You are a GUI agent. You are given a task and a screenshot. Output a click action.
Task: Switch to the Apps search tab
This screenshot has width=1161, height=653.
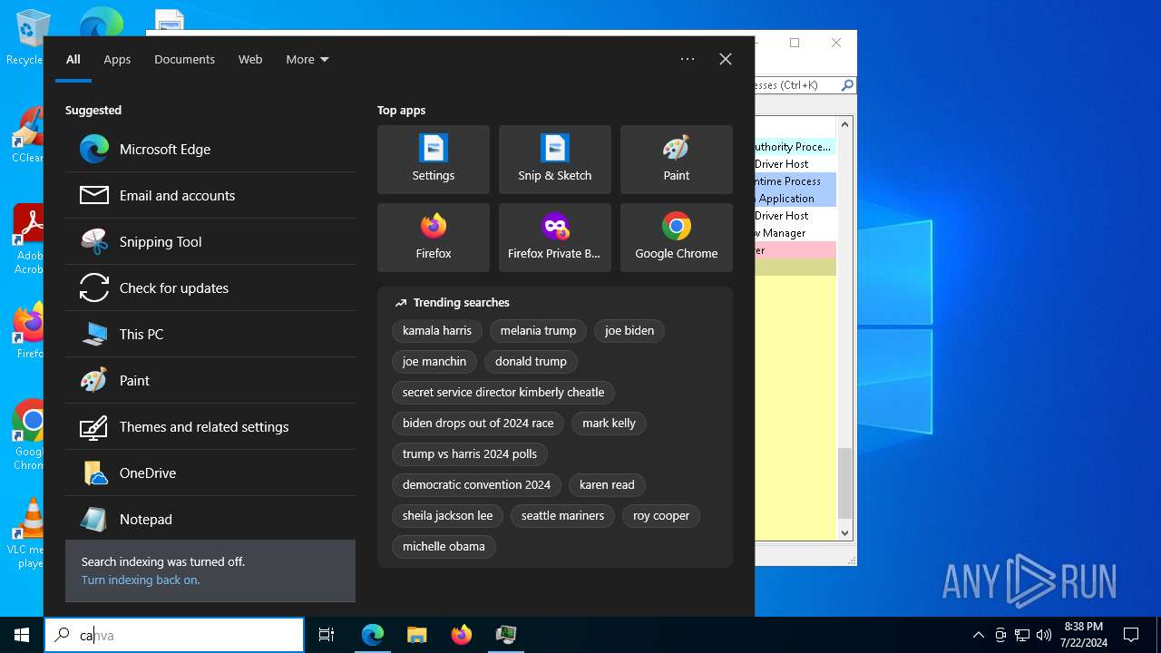117,59
